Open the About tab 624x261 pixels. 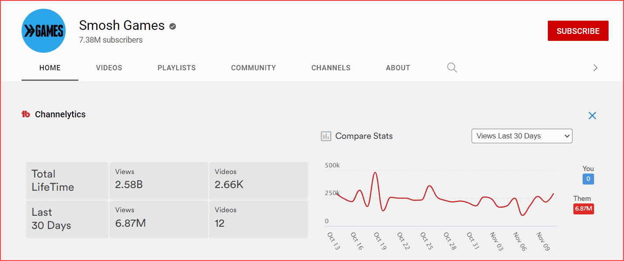pos(398,68)
